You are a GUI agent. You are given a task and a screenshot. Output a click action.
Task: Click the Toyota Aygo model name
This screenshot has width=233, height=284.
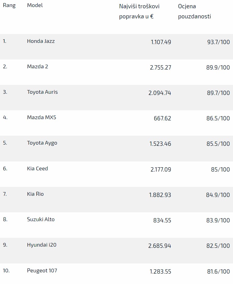tap(42, 143)
